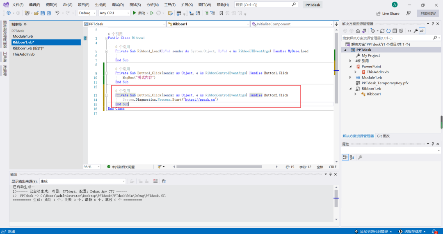Open the 生成(B) build menu
The image size is (443, 234).
100,5
